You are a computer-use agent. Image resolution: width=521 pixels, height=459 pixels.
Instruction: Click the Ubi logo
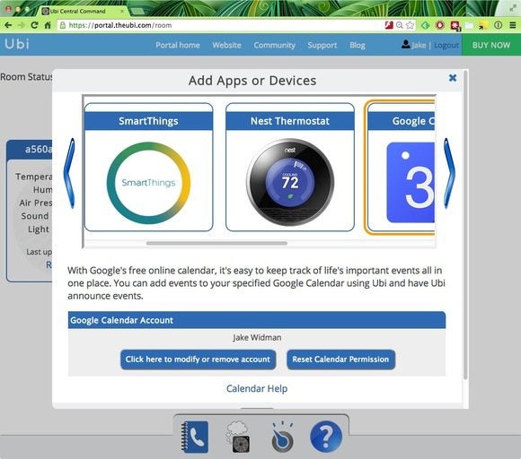click(x=17, y=44)
